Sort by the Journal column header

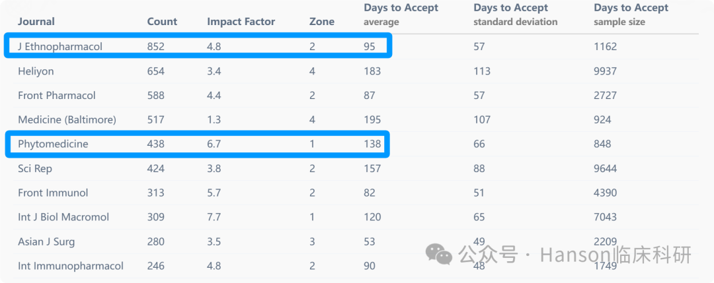[x=36, y=21]
